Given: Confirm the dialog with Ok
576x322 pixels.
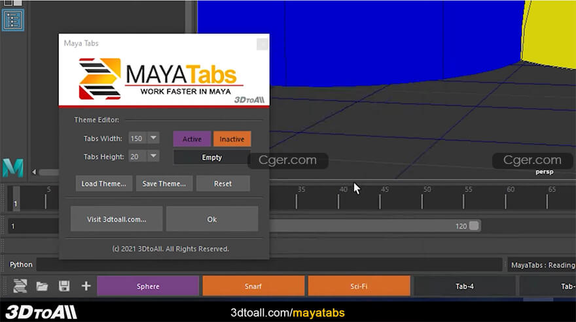Looking at the screenshot, I should click(212, 219).
